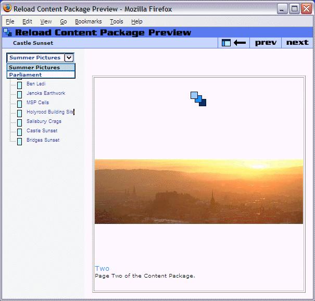
Task: Go to the prev page
Action: pyautogui.click(x=266, y=43)
